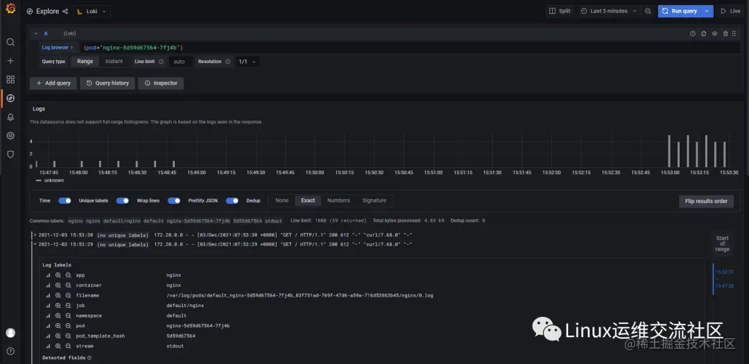The height and width of the screenshot is (364, 749).
Task: Collapse the 15:53:29 log line
Action: click(x=35, y=244)
